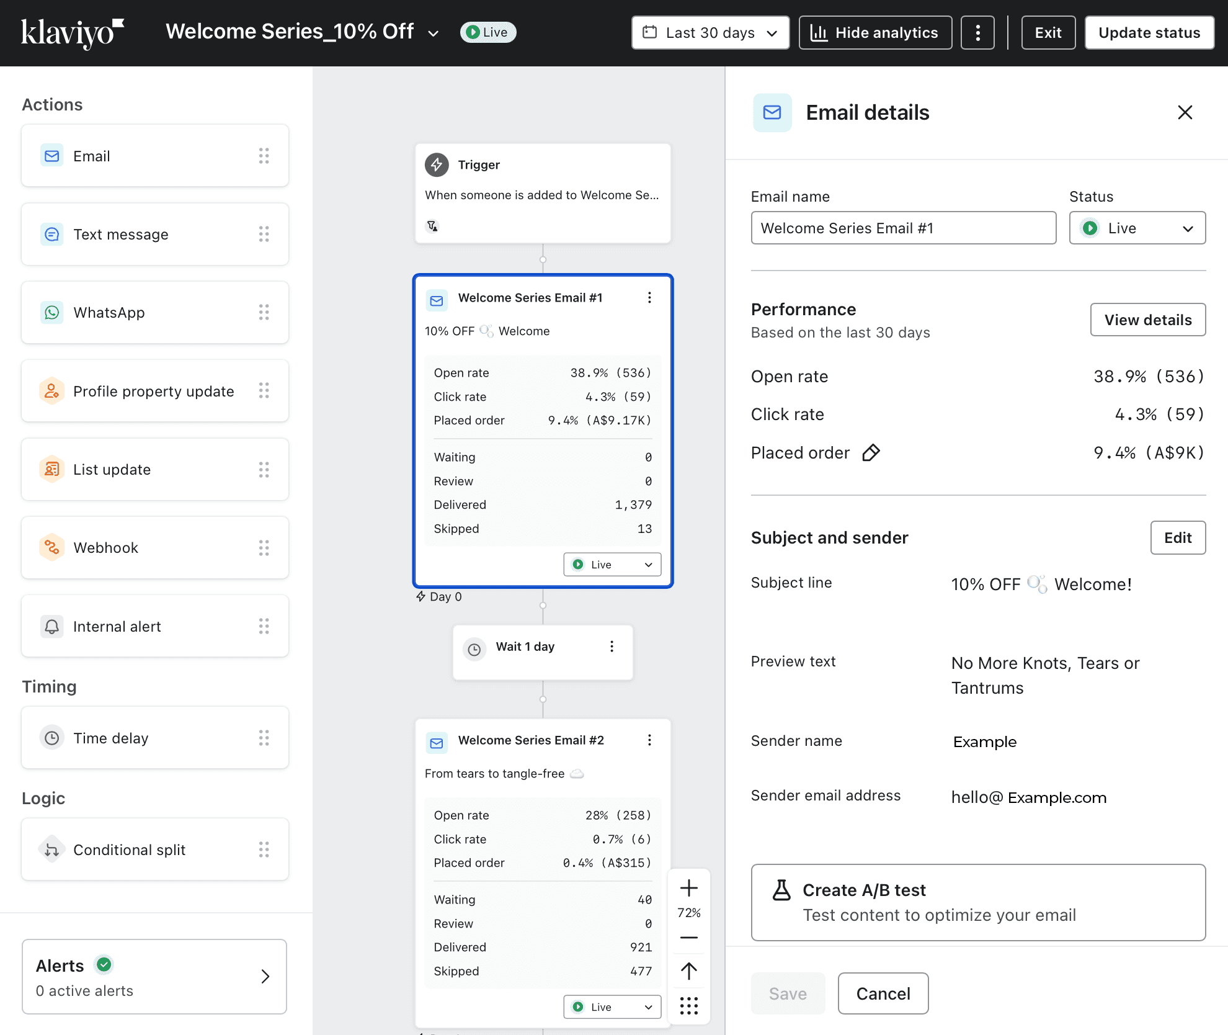
Task: Click the pencil icon beside Placed order
Action: click(871, 453)
